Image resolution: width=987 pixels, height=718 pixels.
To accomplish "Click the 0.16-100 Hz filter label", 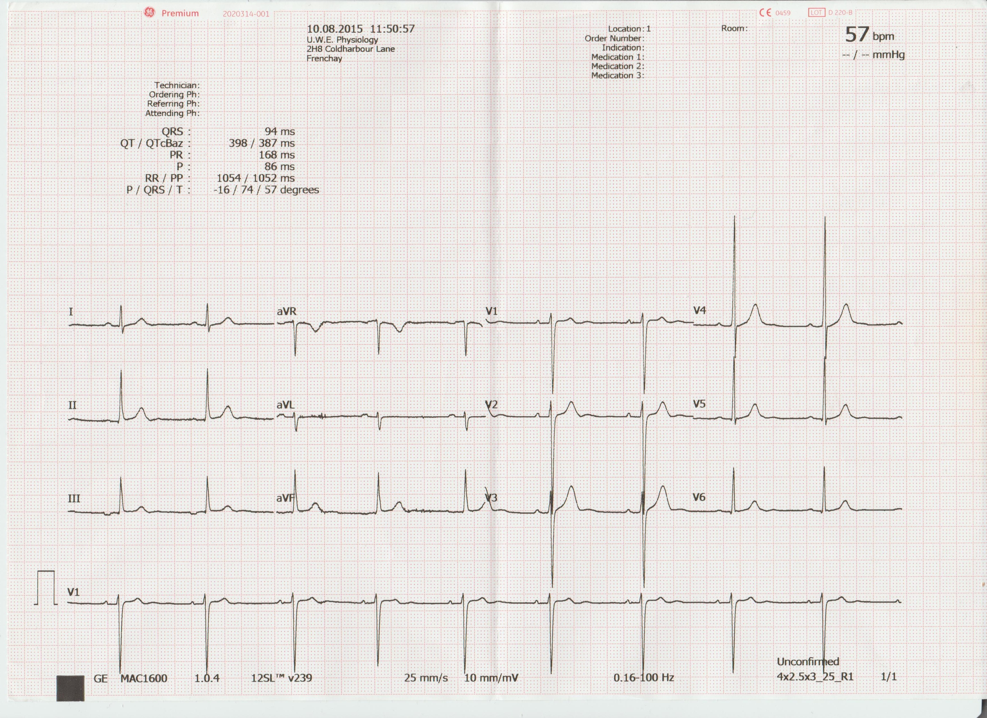I will pyautogui.click(x=644, y=678).
